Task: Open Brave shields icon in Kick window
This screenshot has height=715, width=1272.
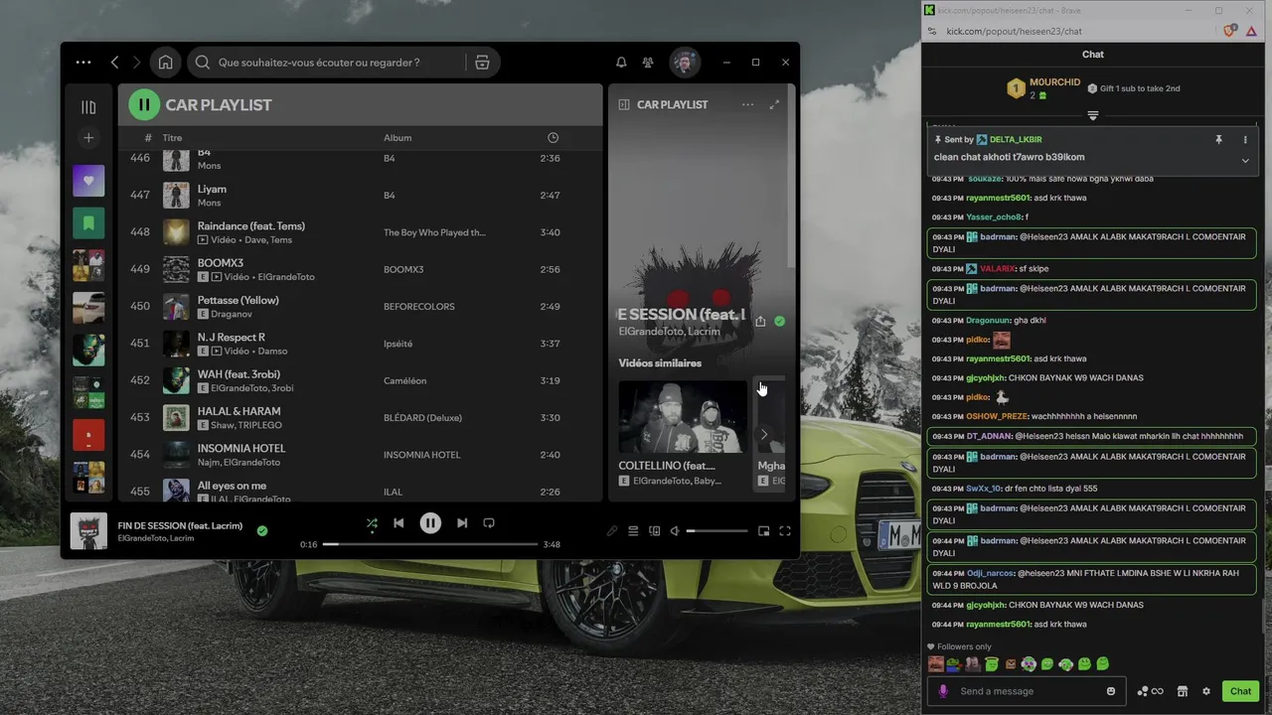Action: [1230, 32]
